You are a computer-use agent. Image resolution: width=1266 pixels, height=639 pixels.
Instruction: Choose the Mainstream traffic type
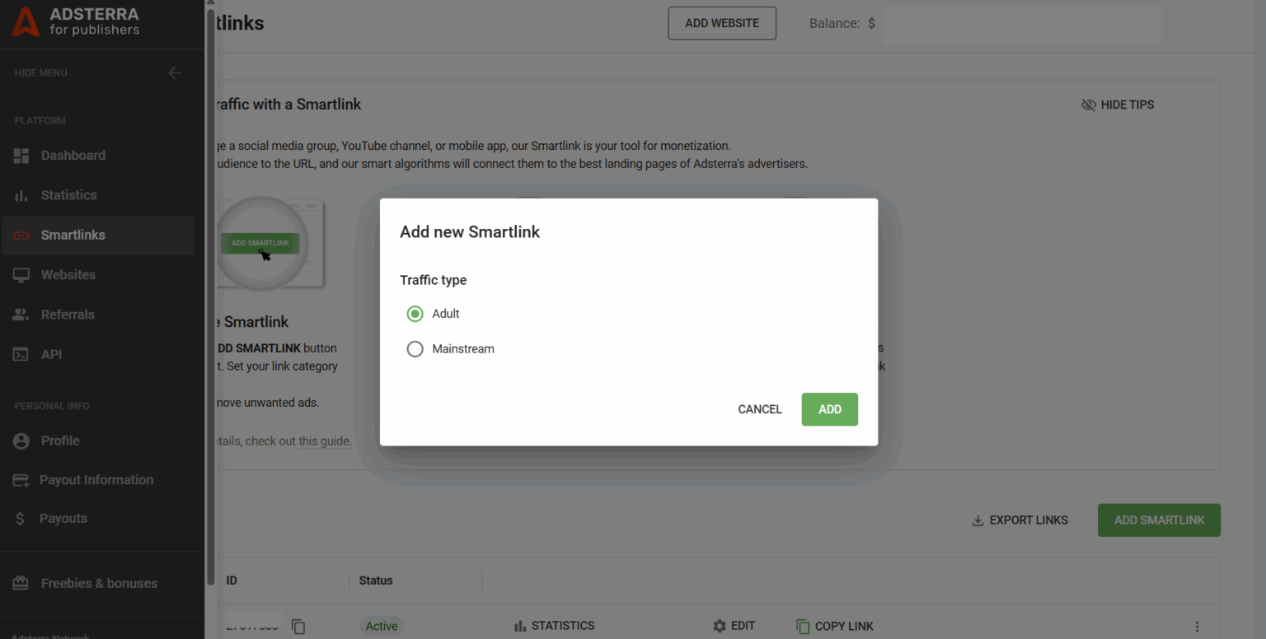point(415,348)
